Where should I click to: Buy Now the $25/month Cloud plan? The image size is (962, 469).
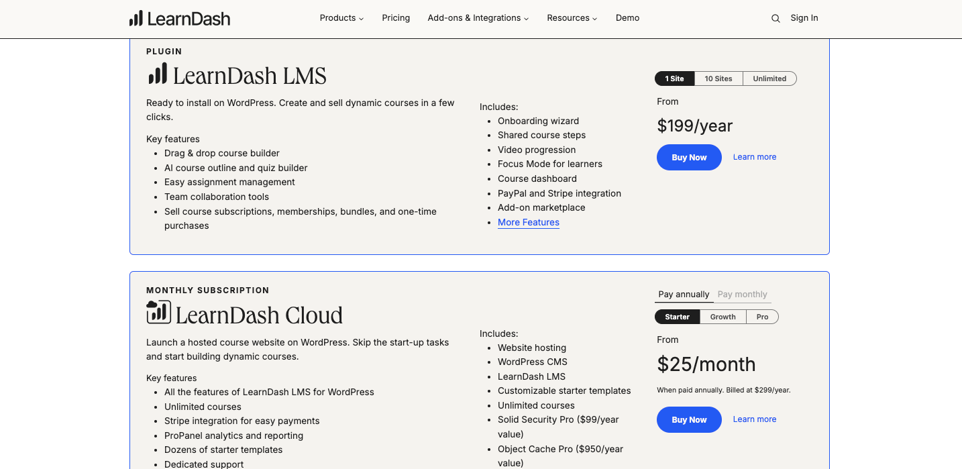[689, 419]
